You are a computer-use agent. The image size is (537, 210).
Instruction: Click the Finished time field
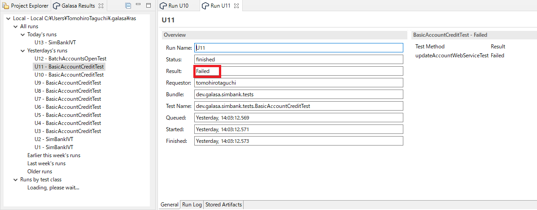299,141
